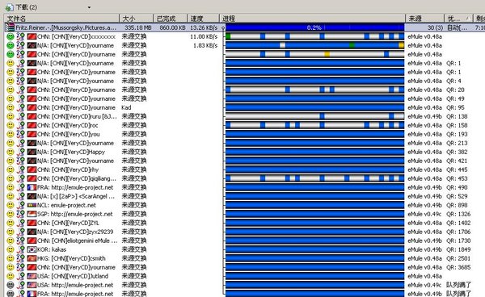The height and width of the screenshot is (297, 485).
Task: Click the parts bar of [VeryCD]xxxxxxxx source
Action: (x=315, y=36)
